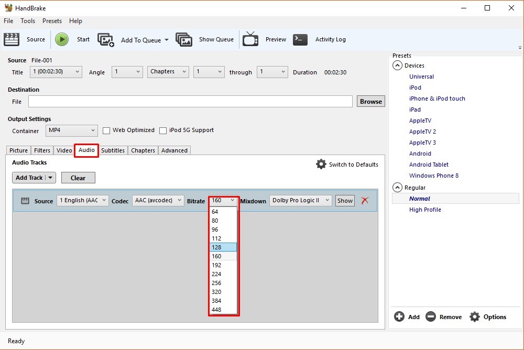524x350 pixels.
Task: Enable the Web Optimized checkbox
Action: [106, 130]
